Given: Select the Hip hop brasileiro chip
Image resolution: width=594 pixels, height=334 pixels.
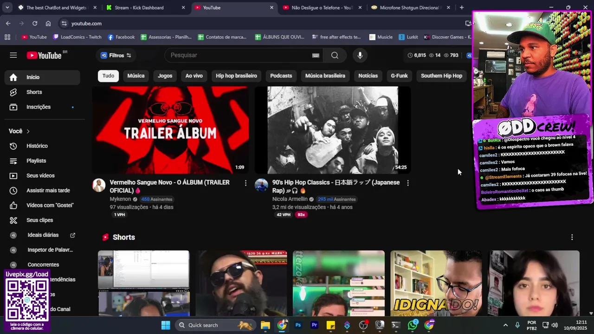Looking at the screenshot, I should coord(236,76).
